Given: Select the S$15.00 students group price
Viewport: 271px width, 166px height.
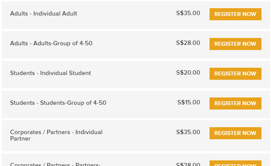Looking at the screenshot, I should pyautogui.click(x=189, y=103).
